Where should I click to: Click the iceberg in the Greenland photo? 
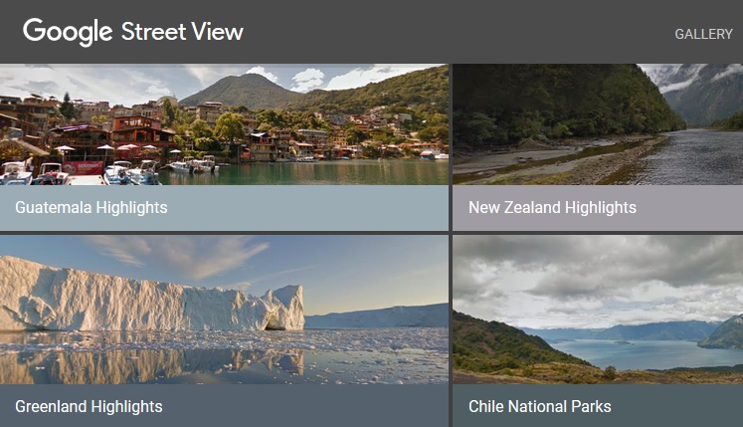tap(129, 297)
